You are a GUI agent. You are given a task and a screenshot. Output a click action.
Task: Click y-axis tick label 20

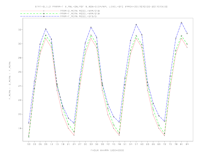[20, 114]
